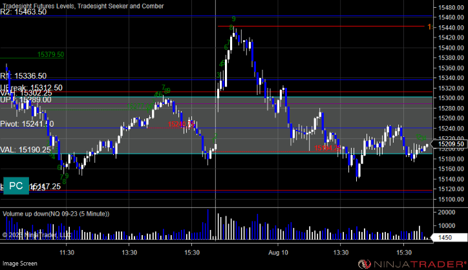The height and width of the screenshot is (270, 468).
Task: Click the 15160.00 price axis label
Action: [451, 169]
